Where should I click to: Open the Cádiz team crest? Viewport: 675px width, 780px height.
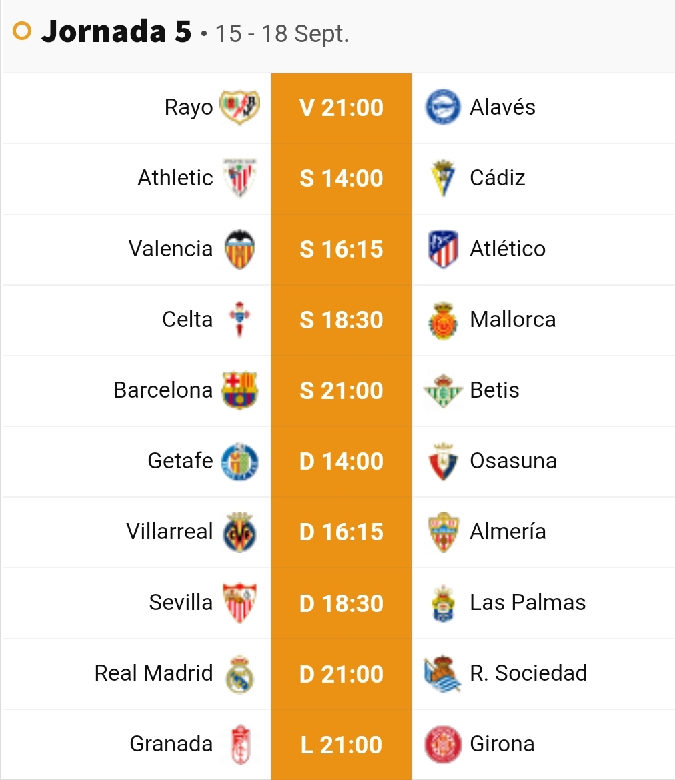pyautogui.click(x=443, y=177)
